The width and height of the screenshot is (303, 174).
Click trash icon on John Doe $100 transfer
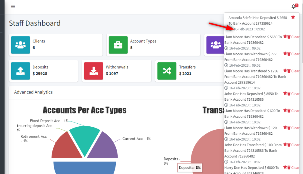pyautogui.click(x=289, y=145)
